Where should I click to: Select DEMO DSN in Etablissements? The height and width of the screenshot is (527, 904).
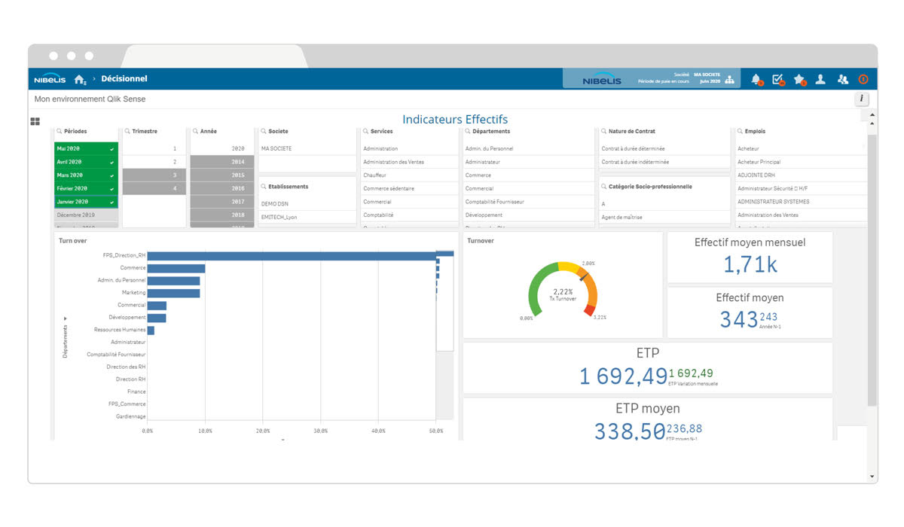(307, 203)
